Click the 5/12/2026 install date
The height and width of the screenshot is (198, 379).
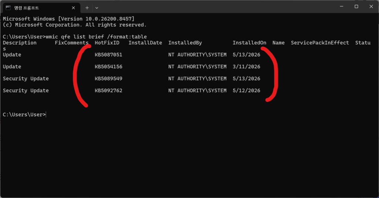(246, 90)
